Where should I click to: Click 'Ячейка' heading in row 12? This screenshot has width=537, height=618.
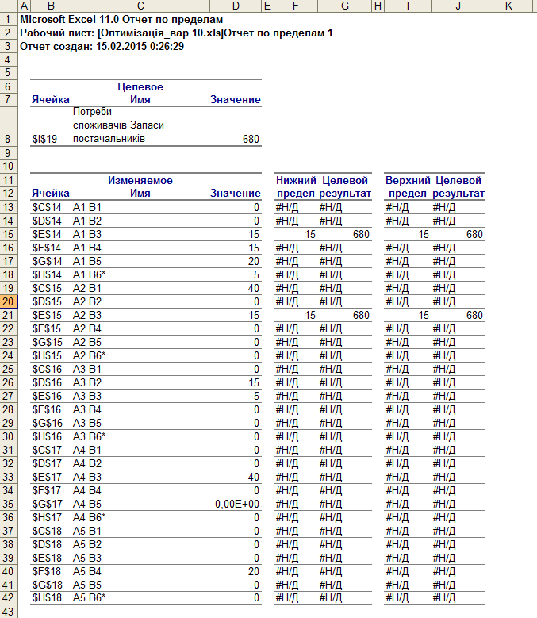(51, 193)
